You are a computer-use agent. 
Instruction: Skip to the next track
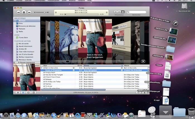pyautogui.click(x=30, y=12)
